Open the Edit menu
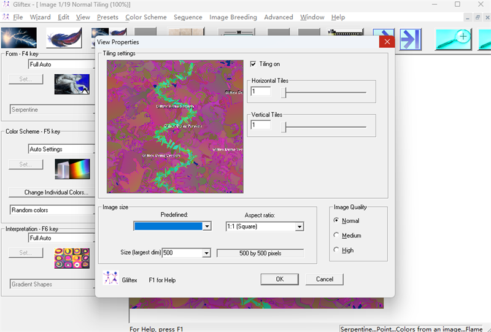Image resolution: width=491 pixels, height=332 pixels. [x=63, y=17]
